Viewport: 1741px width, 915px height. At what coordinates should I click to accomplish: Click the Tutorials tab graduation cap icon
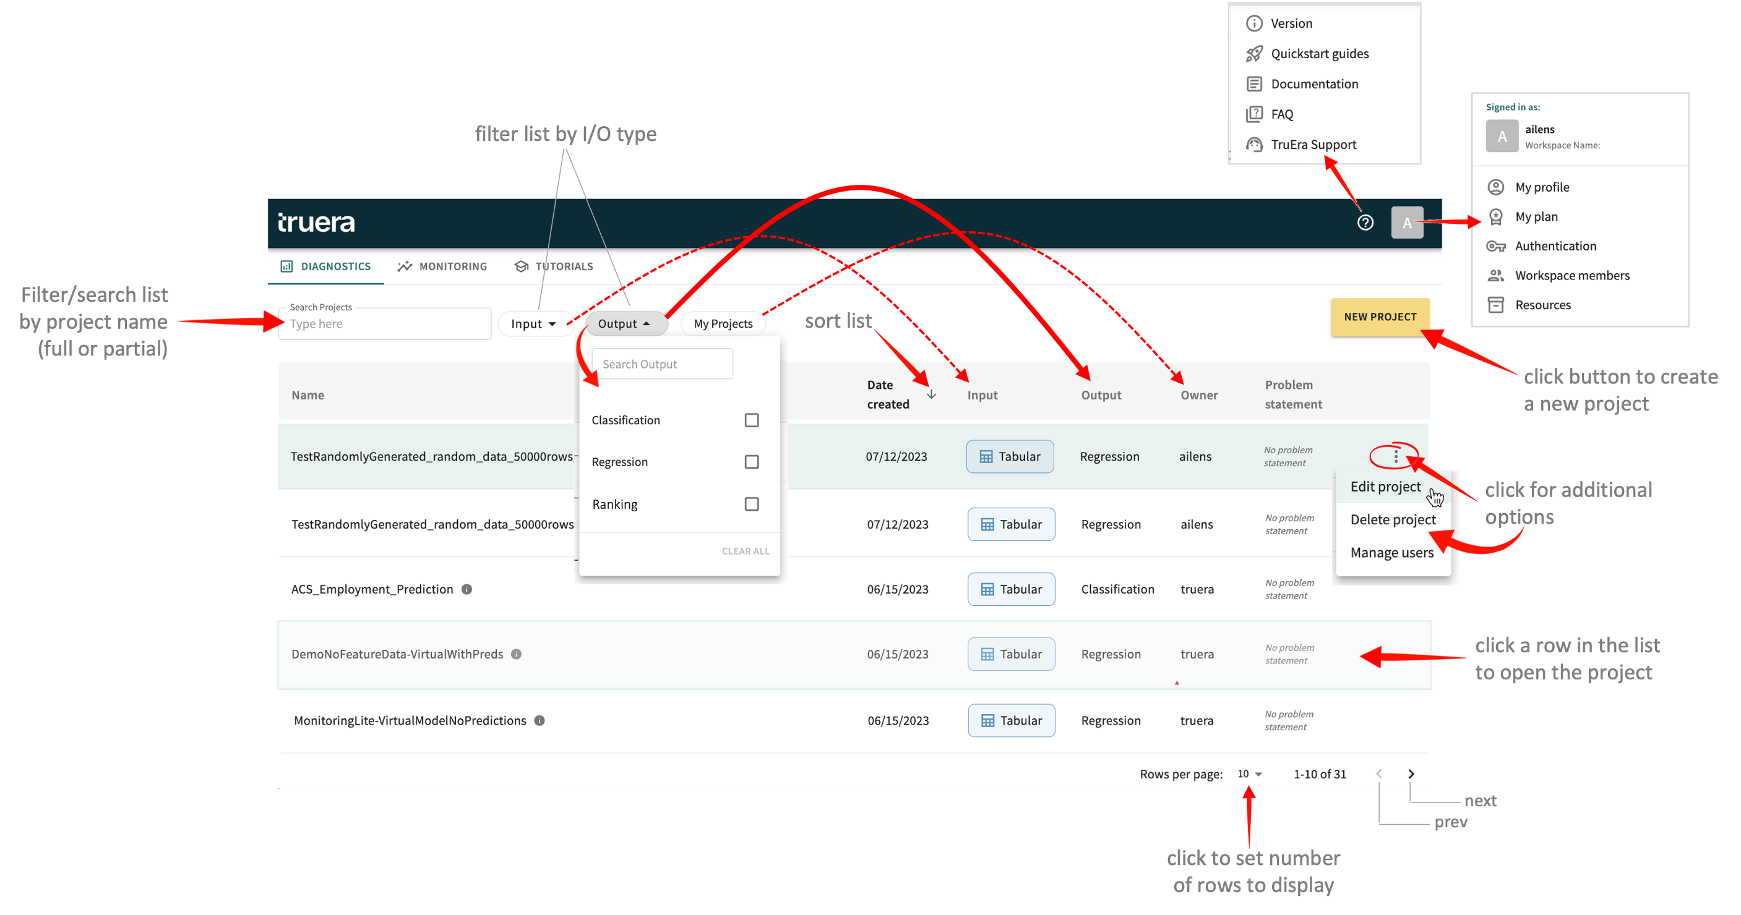[x=521, y=266]
